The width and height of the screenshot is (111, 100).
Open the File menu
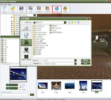point(2,4)
